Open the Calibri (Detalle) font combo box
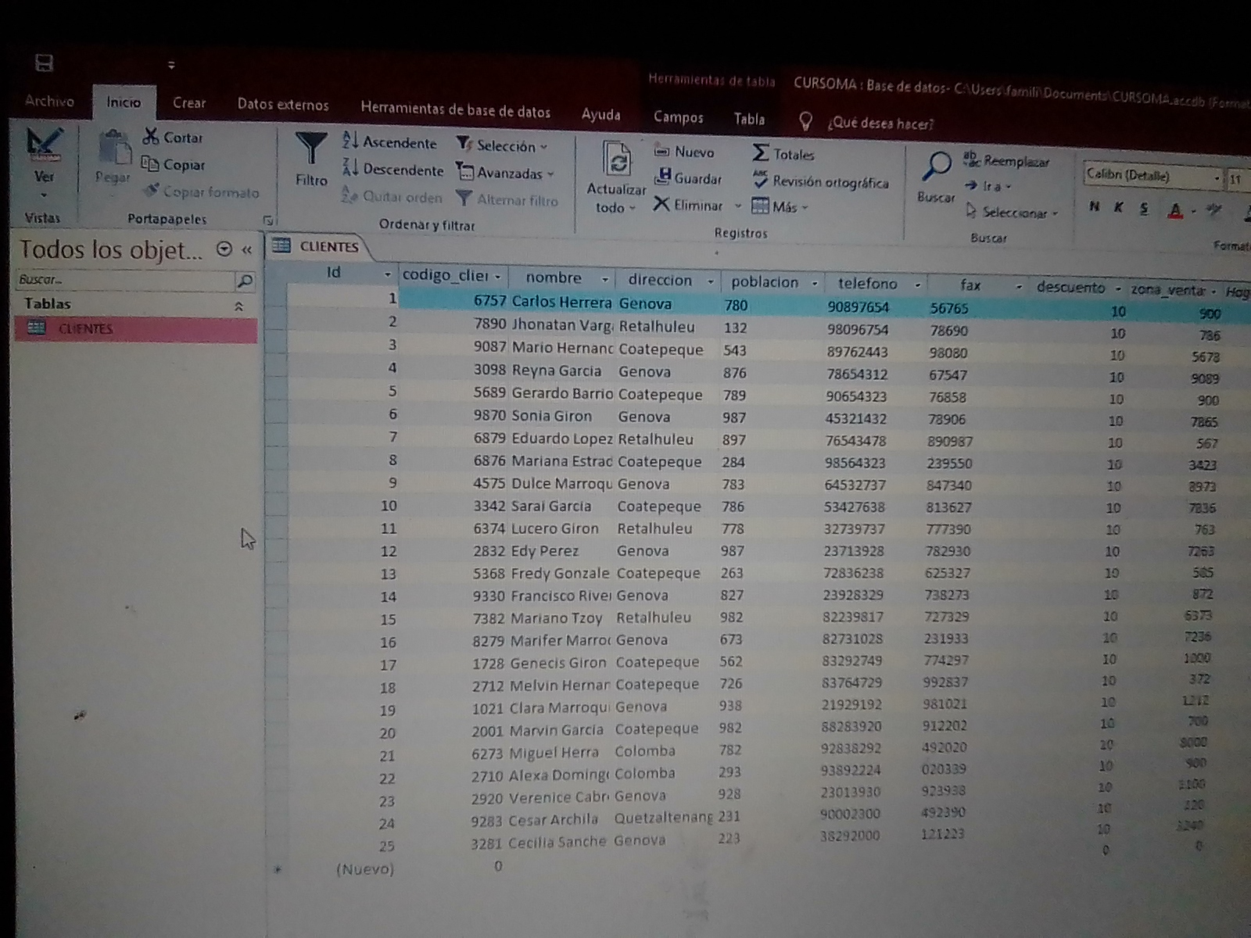 click(x=1153, y=177)
